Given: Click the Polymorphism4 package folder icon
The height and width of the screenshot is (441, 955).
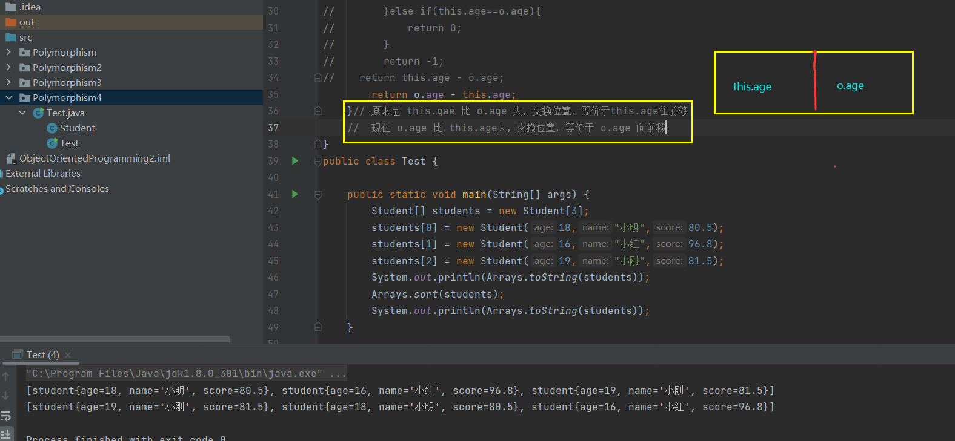Looking at the screenshot, I should coord(25,98).
